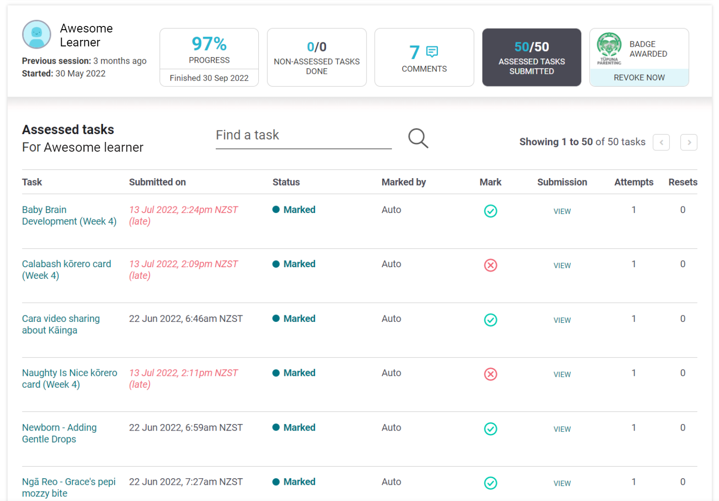Viewport: 719px width, 501px height.
Task: Open the 97% Progress card
Action: pyautogui.click(x=209, y=49)
